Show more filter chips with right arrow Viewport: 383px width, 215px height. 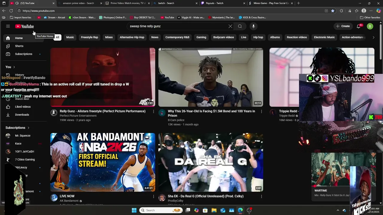click(373, 37)
